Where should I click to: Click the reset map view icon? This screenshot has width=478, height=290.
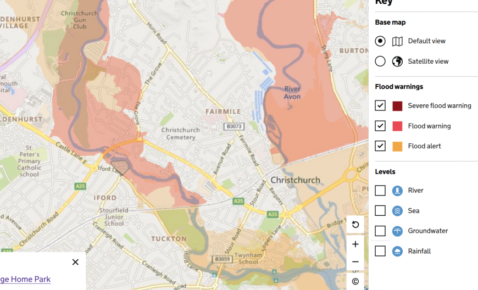[355, 225]
